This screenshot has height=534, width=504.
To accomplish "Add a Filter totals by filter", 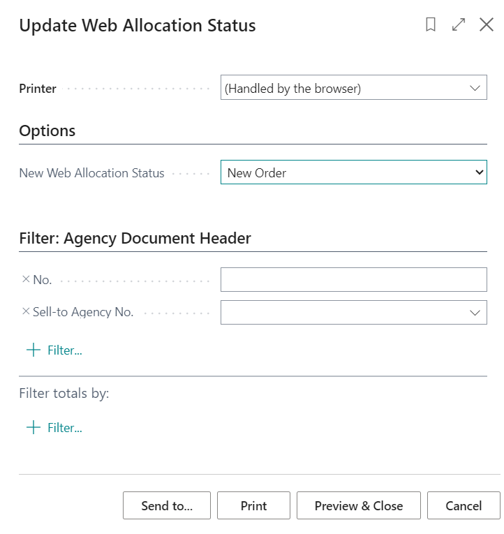I will click(64, 428).
